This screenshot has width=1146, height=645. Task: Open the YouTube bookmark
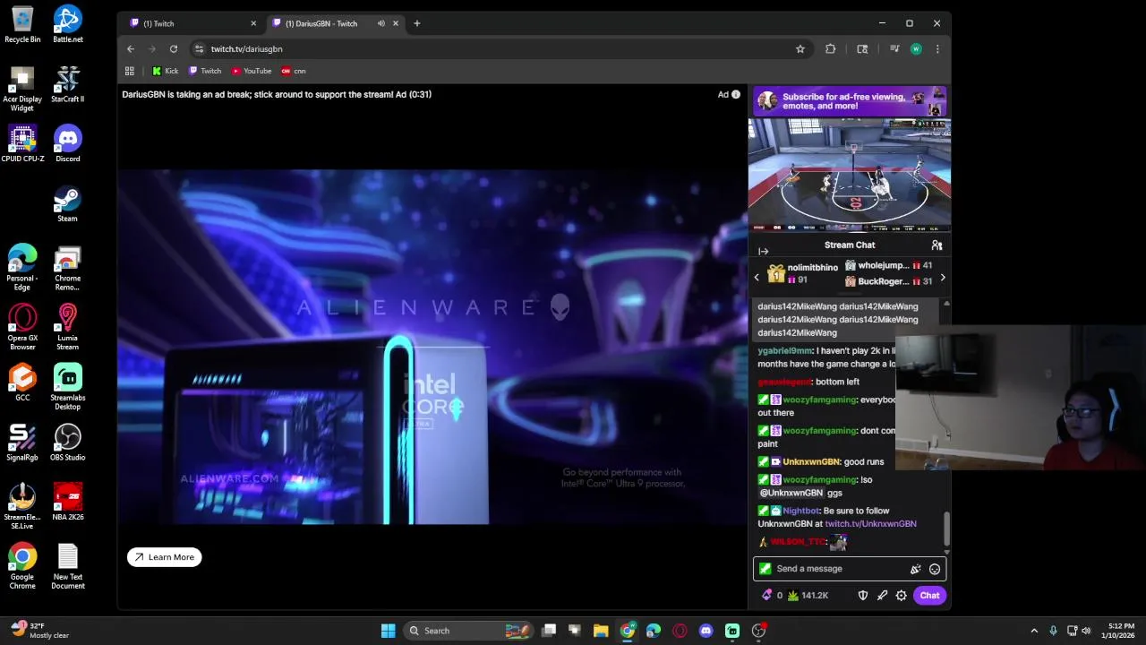(252, 71)
